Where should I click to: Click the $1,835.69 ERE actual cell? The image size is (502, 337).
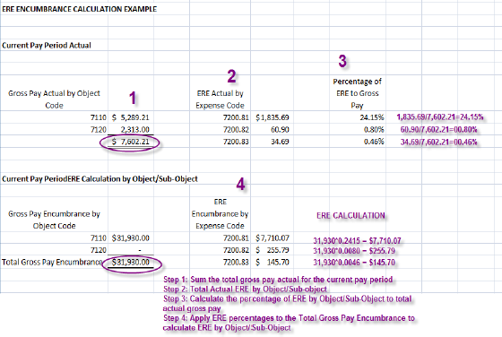pos(273,117)
